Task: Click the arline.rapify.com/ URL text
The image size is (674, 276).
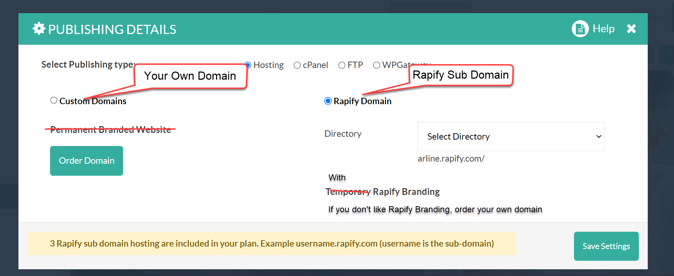Action: (x=451, y=159)
